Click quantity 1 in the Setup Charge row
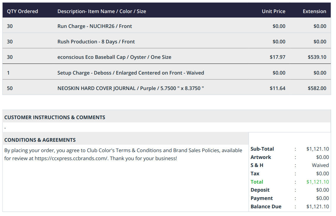This screenshot has width=336, height=216. (x=8, y=73)
